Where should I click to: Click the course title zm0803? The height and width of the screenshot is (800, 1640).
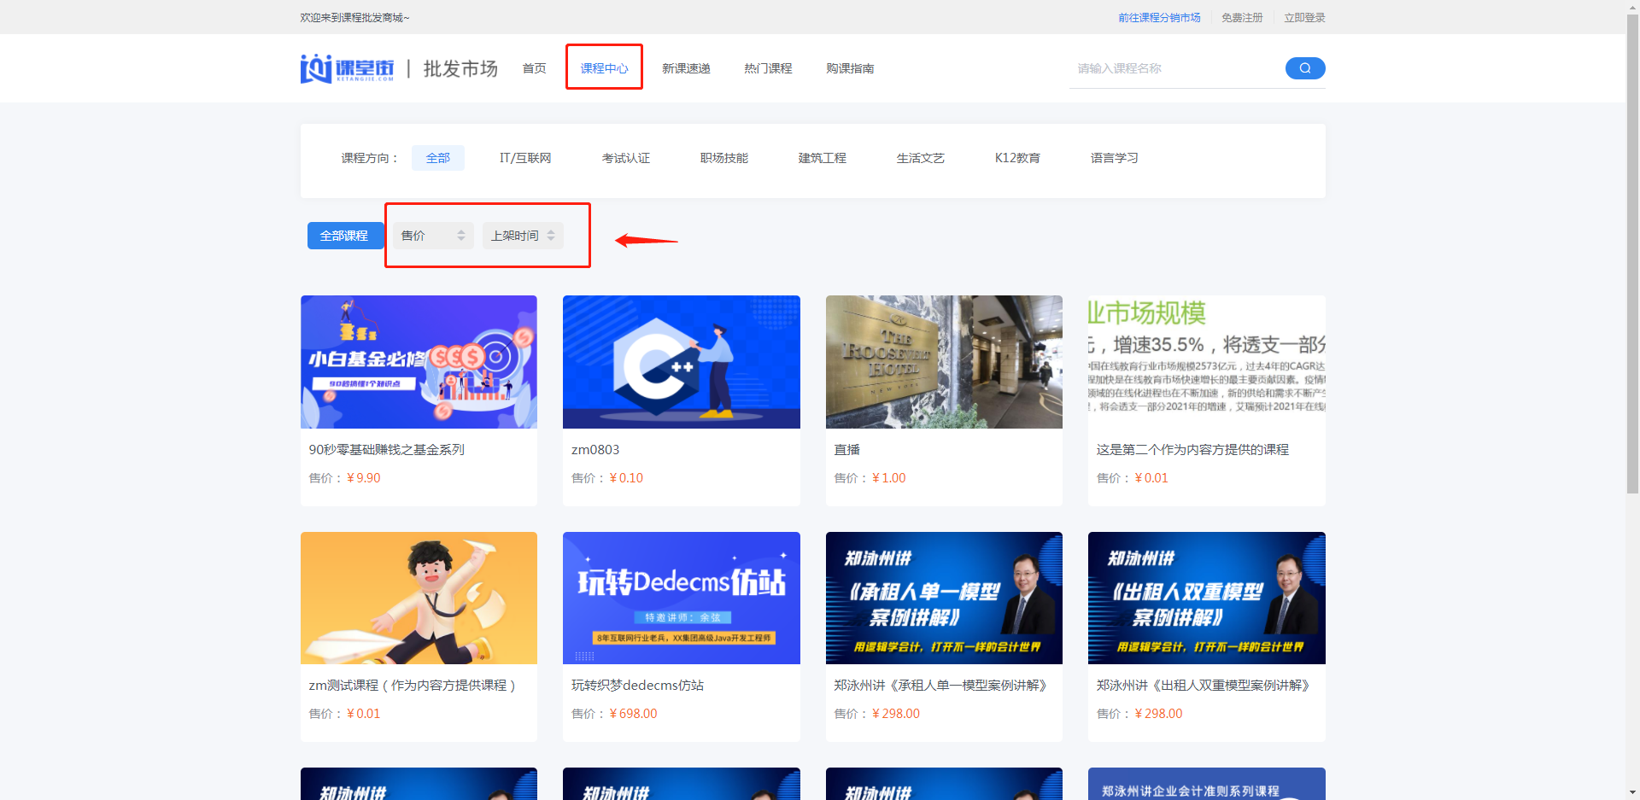[595, 450]
